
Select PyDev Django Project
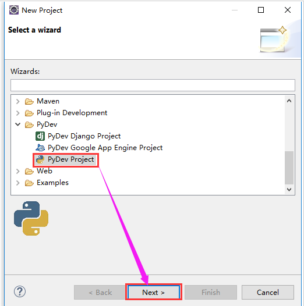pos(84,136)
